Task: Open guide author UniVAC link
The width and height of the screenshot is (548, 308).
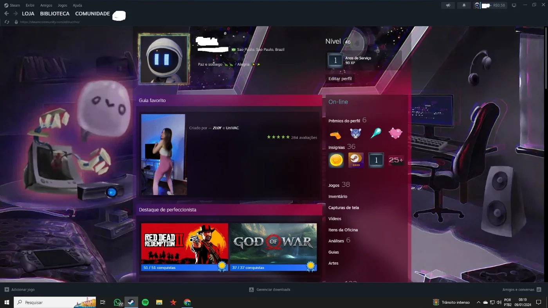Action: pyautogui.click(x=232, y=128)
